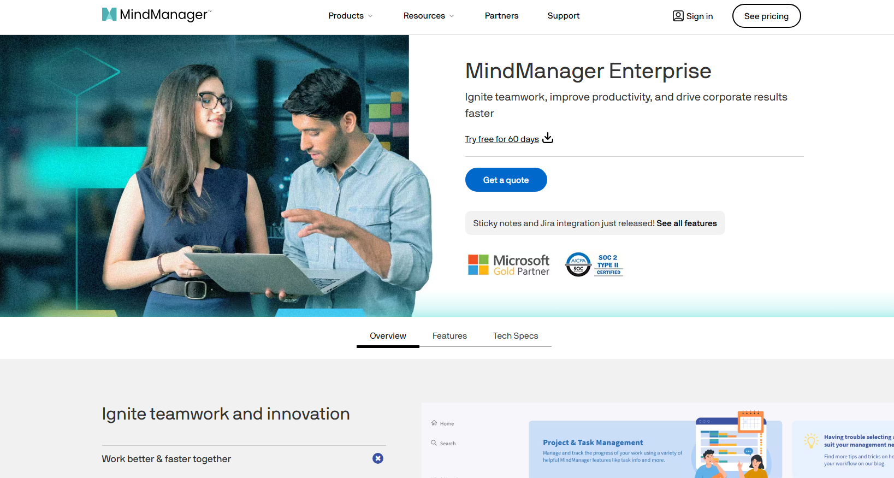Go to the Partners page
The height and width of the screenshot is (478, 894).
[501, 16]
